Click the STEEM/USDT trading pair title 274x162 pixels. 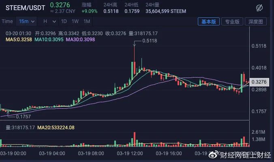pos(26,8)
